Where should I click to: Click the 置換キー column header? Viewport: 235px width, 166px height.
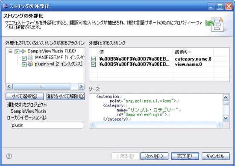pyautogui.click(x=193, y=52)
